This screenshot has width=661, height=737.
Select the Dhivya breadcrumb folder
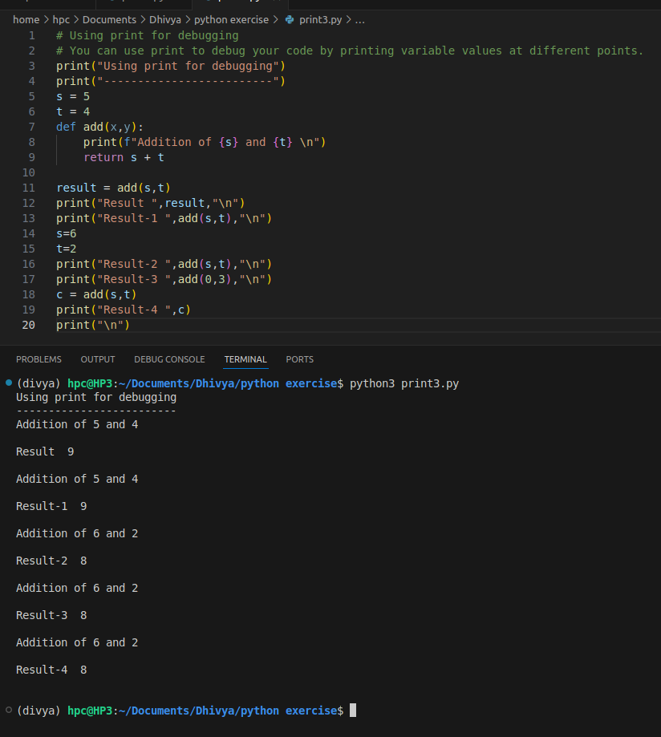pyautogui.click(x=164, y=19)
